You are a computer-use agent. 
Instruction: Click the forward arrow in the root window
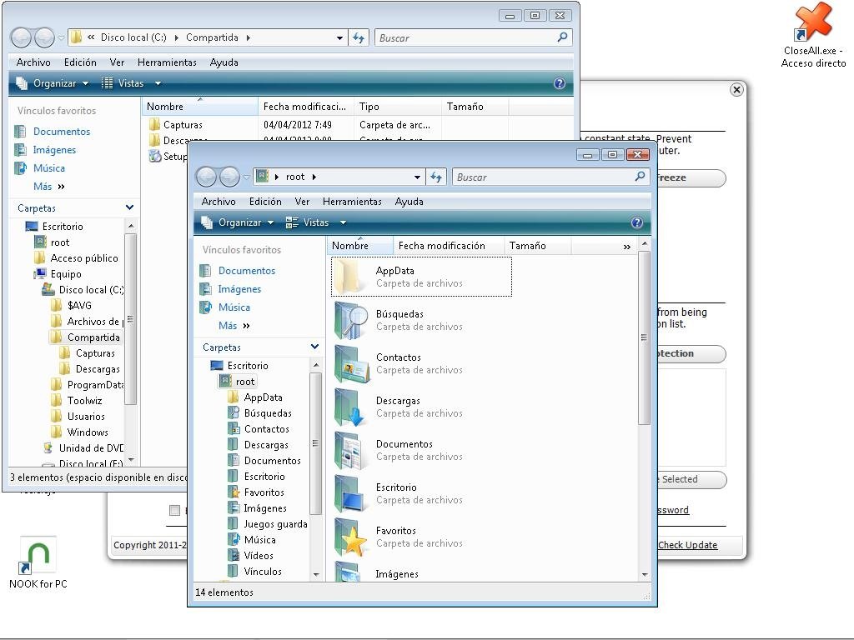(x=229, y=177)
